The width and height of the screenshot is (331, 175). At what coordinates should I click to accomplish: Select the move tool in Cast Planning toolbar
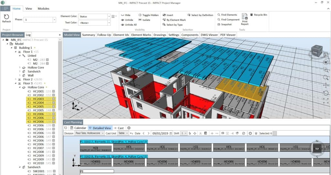pos(195,133)
